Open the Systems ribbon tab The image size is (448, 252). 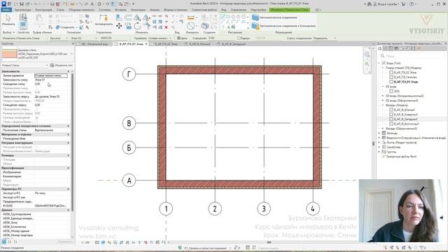coord(104,10)
